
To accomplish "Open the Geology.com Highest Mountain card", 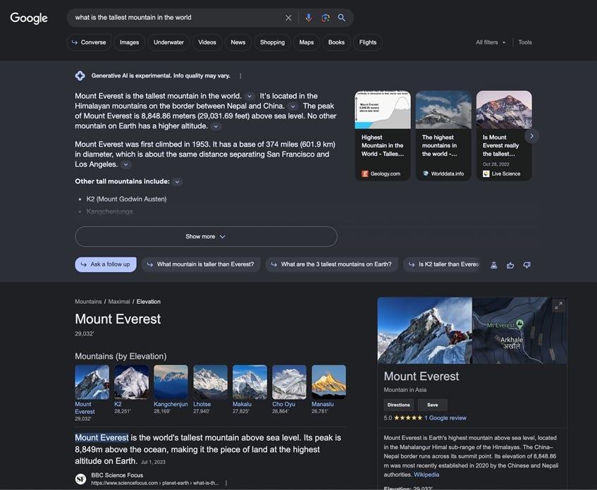I will (x=383, y=135).
